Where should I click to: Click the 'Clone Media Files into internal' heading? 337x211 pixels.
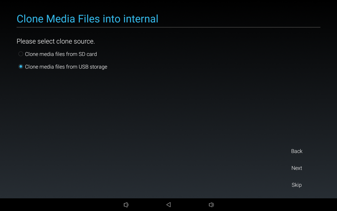tap(87, 19)
